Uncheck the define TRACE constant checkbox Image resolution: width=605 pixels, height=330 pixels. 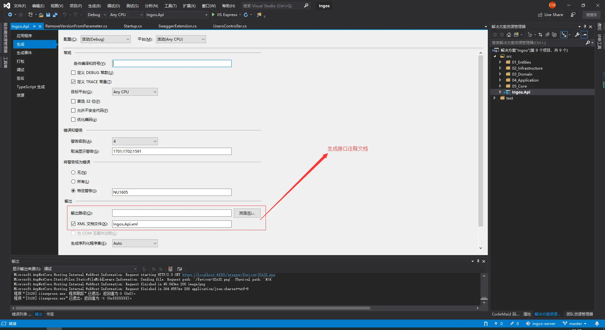click(73, 82)
